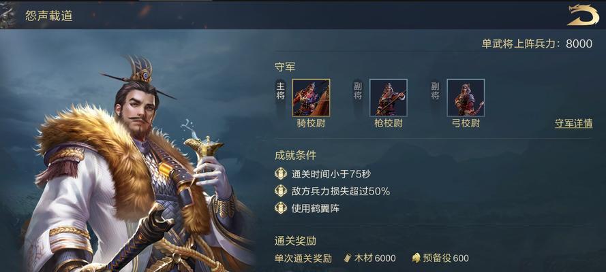Viewport: 606px width, 272px height.
Task: Click the first 副将 label tag
Action: click(x=358, y=91)
